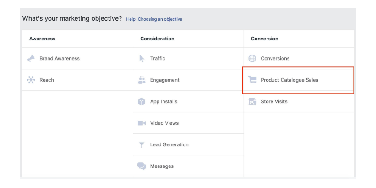This screenshot has width=376, height=188.
Task: Pick the Engagement objective label
Action: click(x=165, y=80)
